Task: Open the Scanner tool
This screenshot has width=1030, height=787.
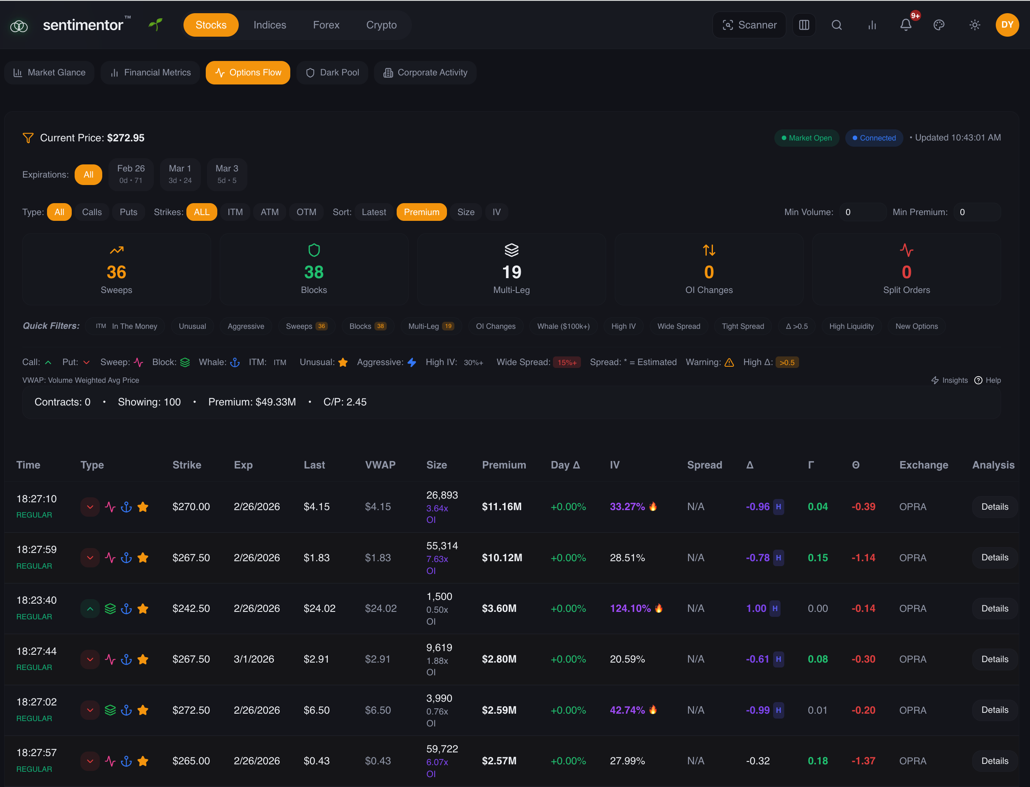Action: click(749, 25)
